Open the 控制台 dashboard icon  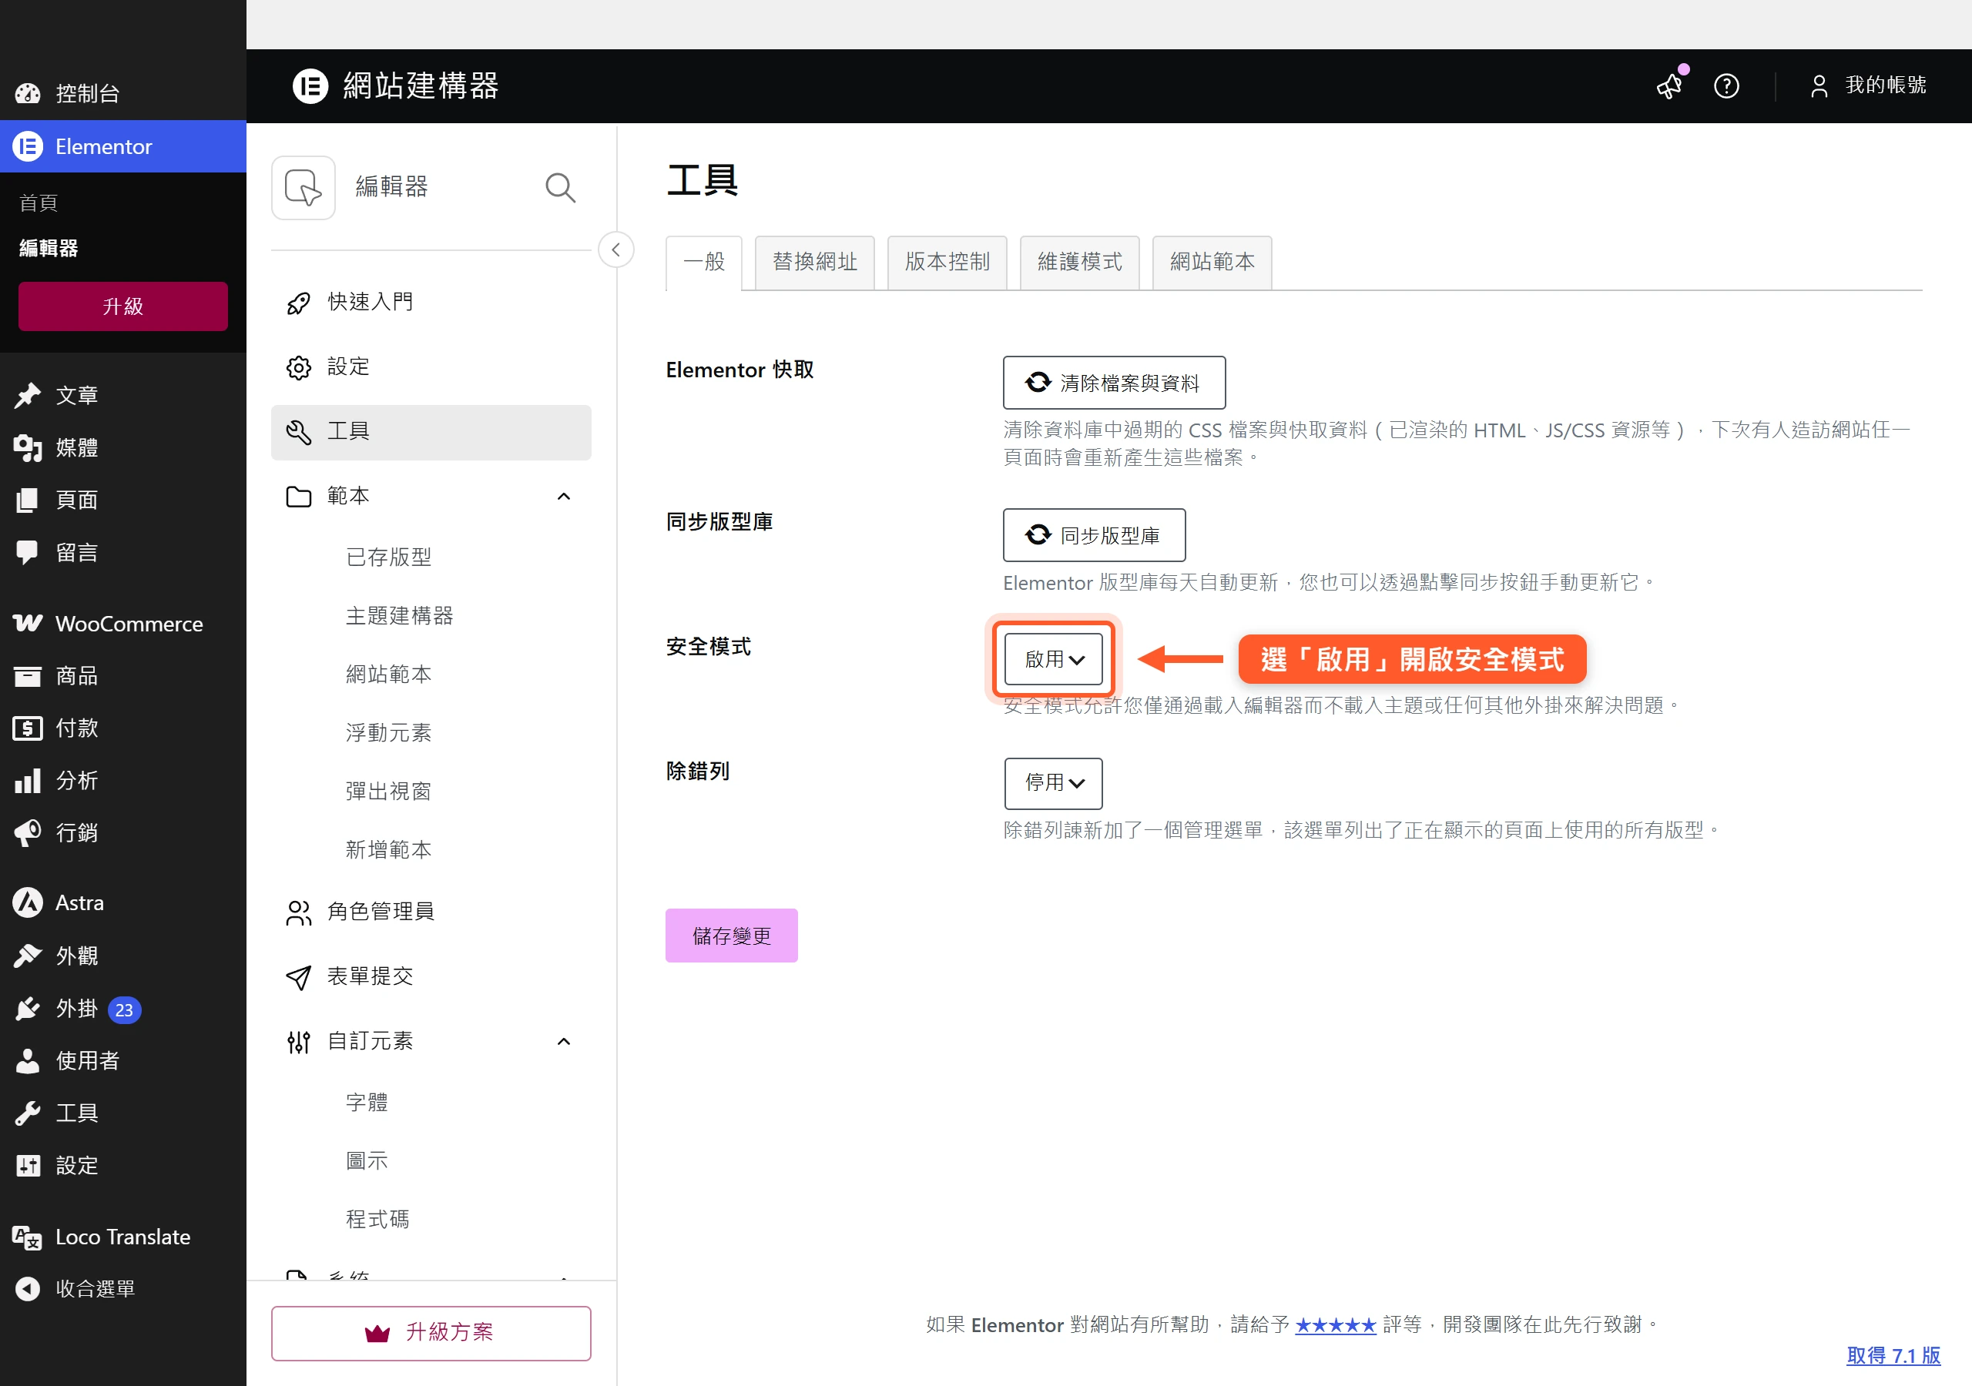pyautogui.click(x=28, y=92)
